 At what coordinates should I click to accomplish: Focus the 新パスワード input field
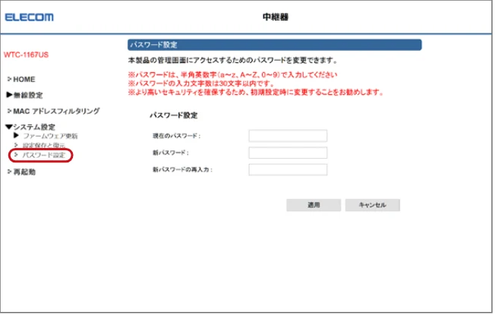pos(288,153)
